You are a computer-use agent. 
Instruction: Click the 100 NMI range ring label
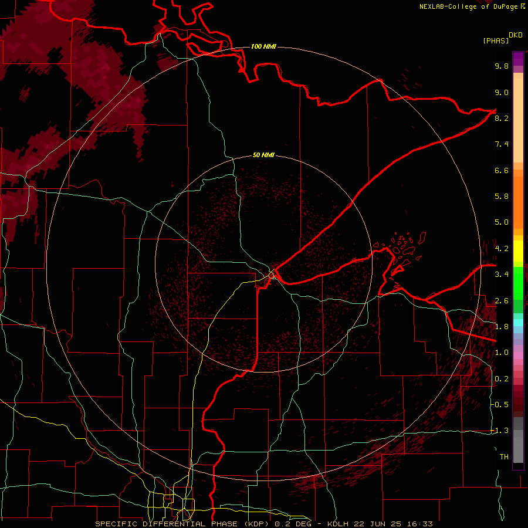point(263,46)
